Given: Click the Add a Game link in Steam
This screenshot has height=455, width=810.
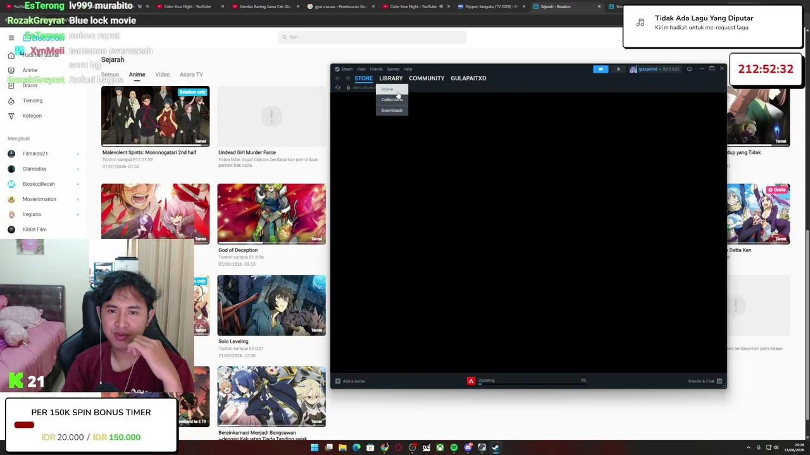Looking at the screenshot, I should point(354,381).
